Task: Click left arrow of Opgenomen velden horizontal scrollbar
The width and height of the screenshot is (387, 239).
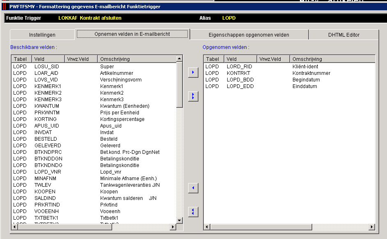Action: tap(207, 227)
